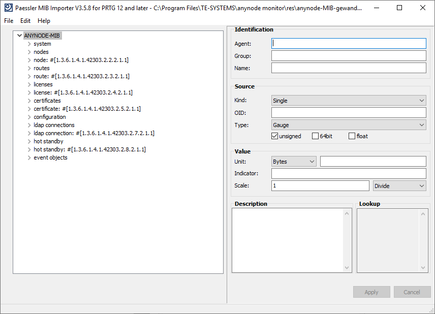Check the float checkbox
This screenshot has height=314, width=435.
[351, 136]
